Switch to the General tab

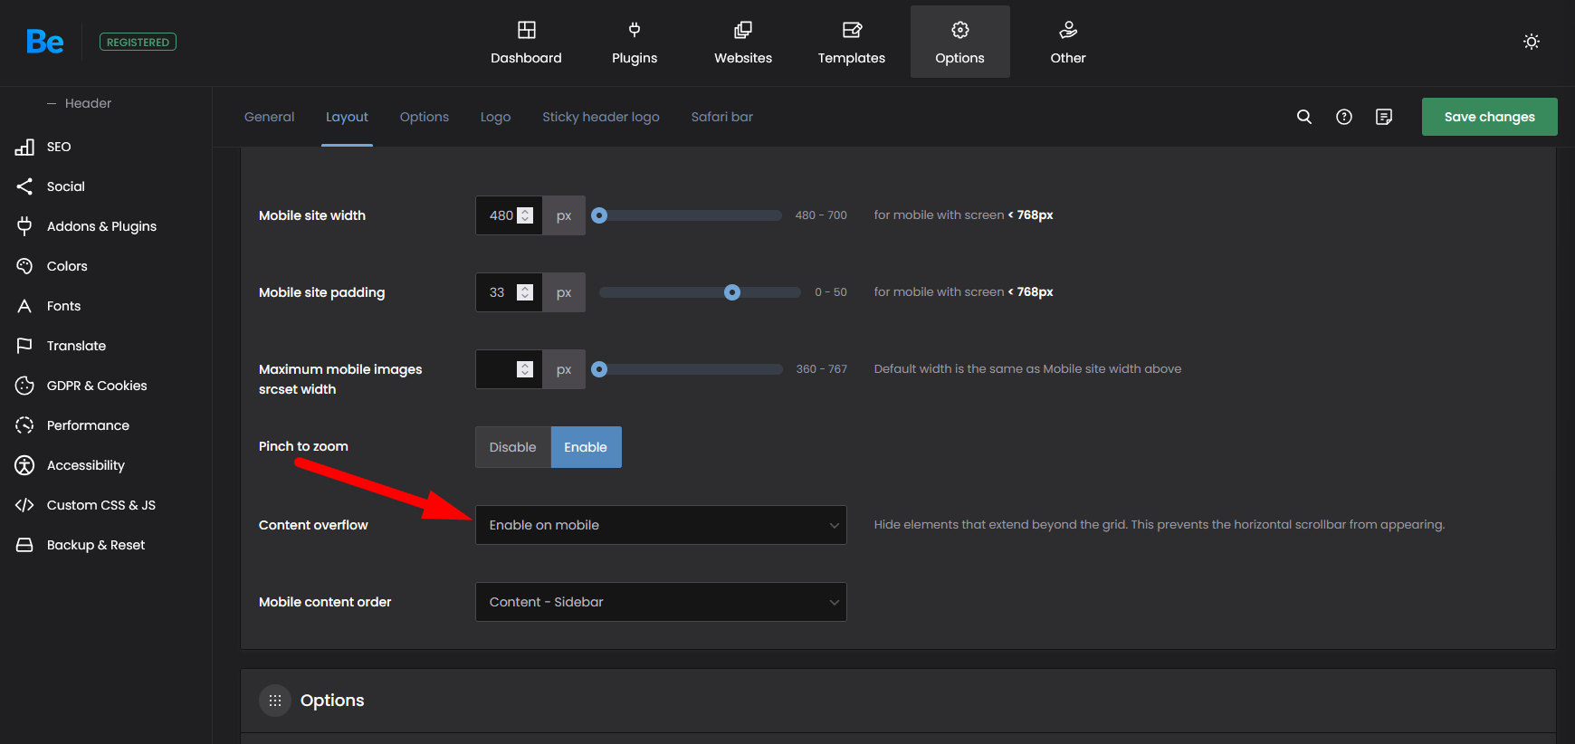coord(269,117)
